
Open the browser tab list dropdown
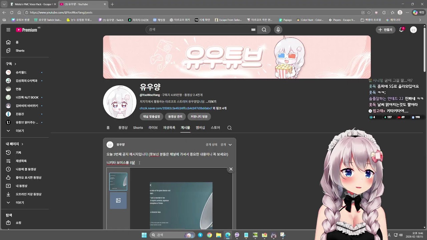[4, 4]
